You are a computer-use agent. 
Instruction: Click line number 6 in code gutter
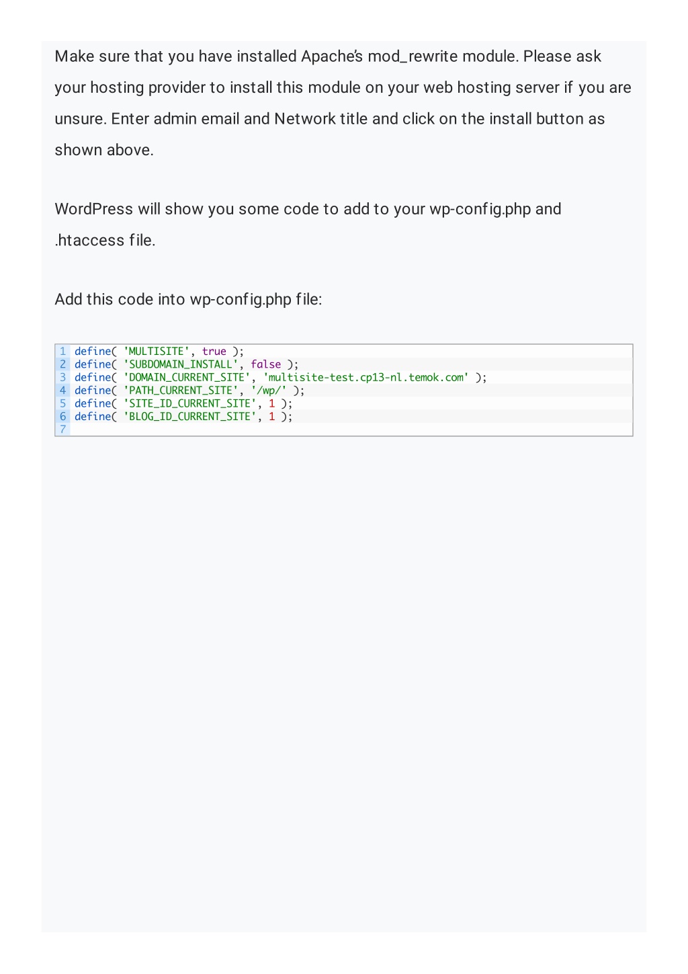[x=62, y=417]
